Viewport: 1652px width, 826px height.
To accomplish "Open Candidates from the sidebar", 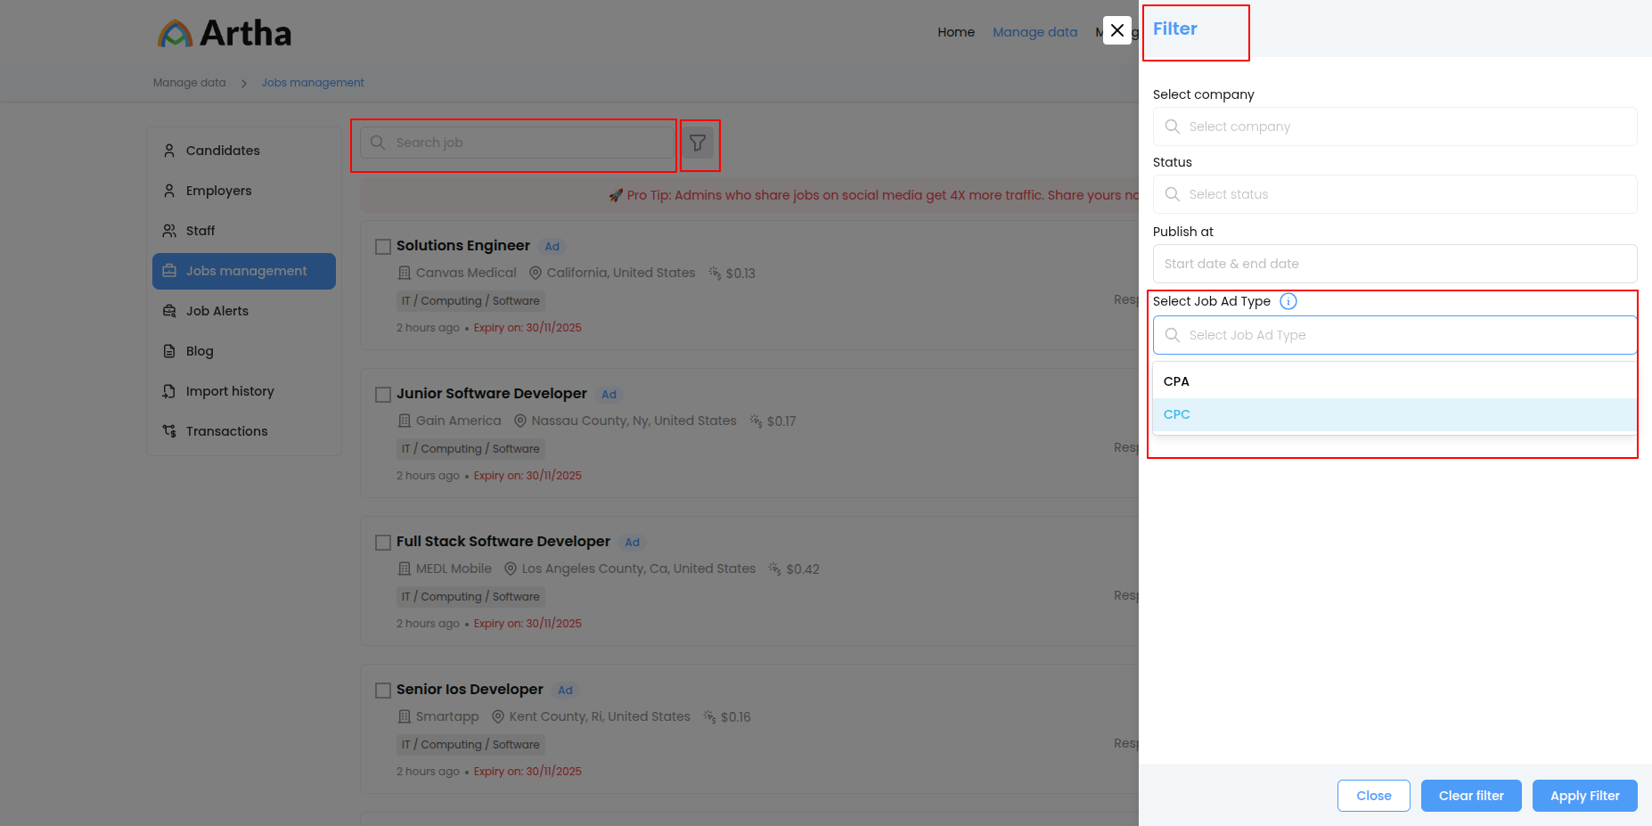I will click(223, 151).
